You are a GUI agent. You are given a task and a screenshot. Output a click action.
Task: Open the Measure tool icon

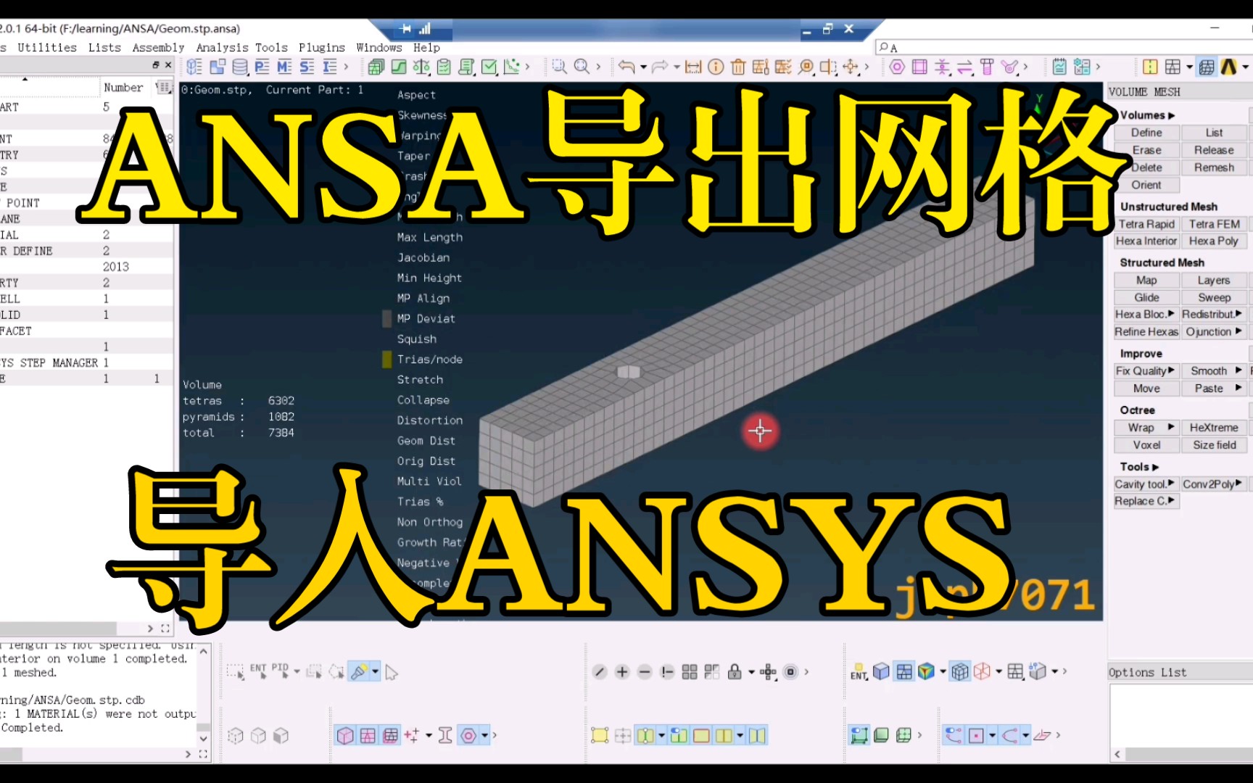pyautogui.click(x=693, y=67)
